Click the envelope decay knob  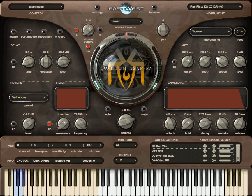[x=205, y=123]
